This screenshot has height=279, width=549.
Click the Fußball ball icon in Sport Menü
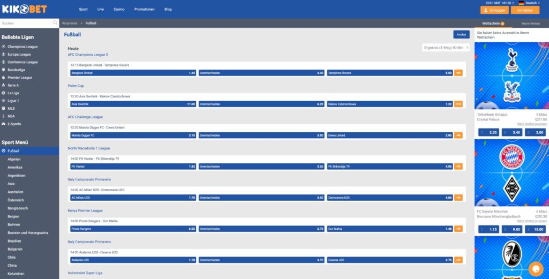pyautogui.click(x=4, y=150)
